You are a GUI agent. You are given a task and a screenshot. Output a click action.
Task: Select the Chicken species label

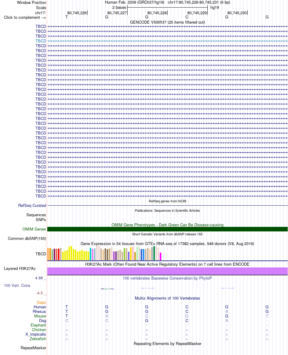(39, 330)
